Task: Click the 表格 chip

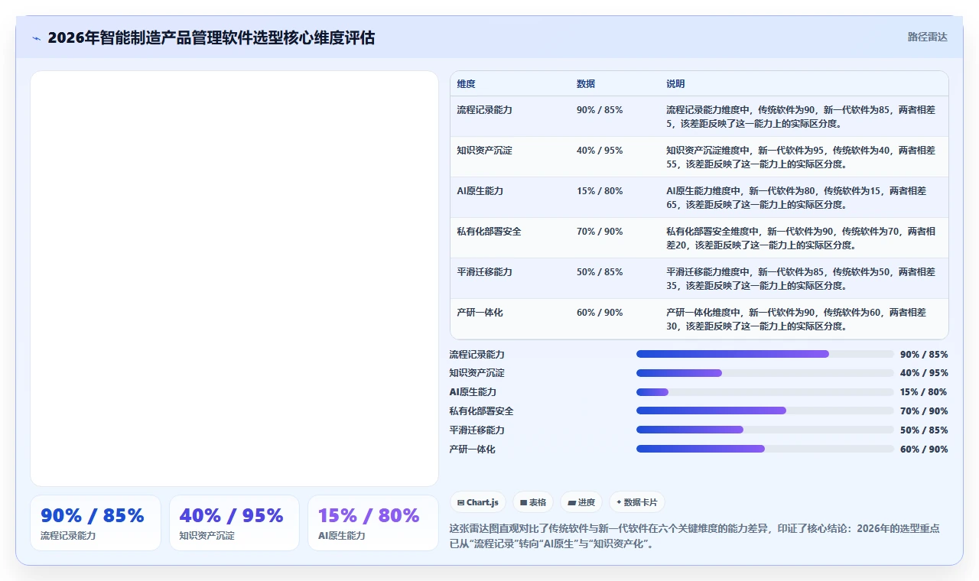Action: [x=533, y=502]
